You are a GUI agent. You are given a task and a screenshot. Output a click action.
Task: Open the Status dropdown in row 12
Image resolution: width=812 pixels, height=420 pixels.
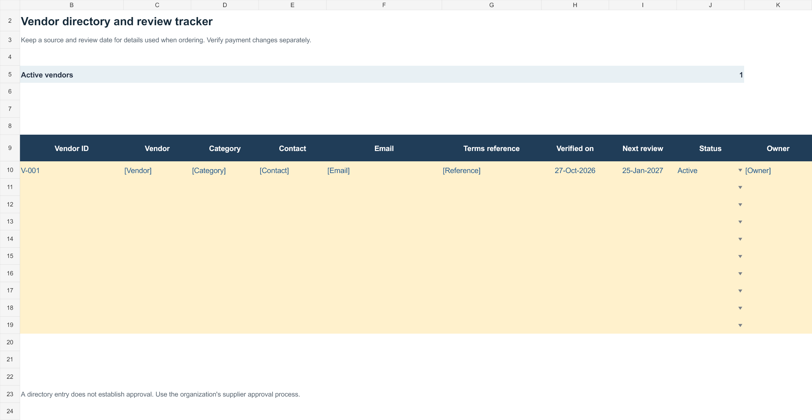pos(740,205)
